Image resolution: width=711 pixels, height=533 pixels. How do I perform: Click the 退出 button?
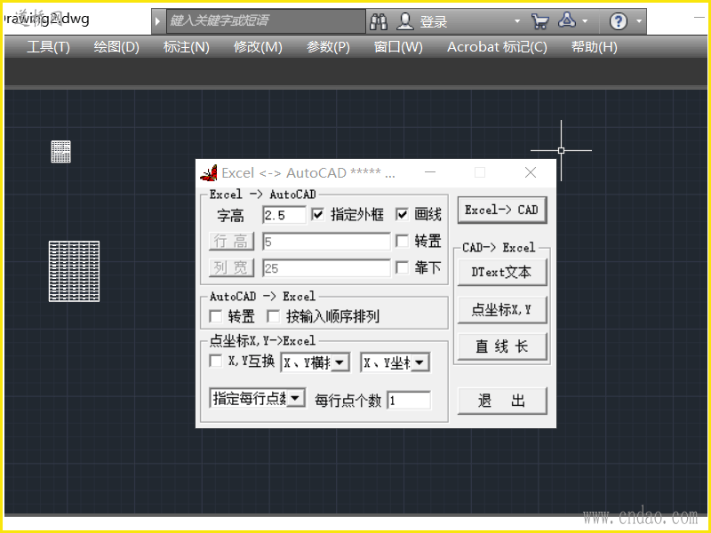502,401
